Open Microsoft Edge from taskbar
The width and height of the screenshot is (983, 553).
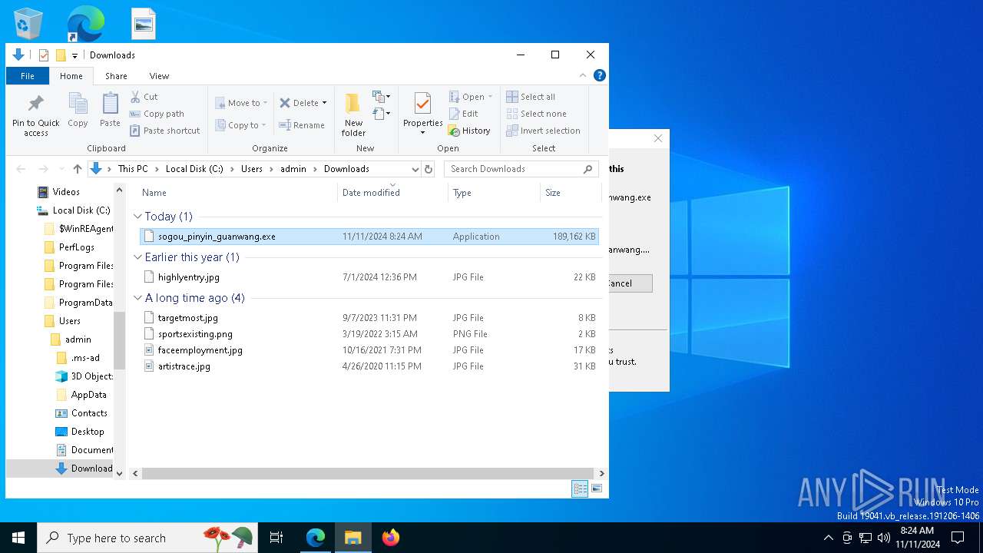316,538
